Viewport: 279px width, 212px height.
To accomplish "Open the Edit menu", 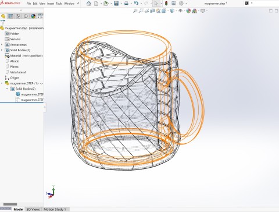I will (x=35, y=3).
